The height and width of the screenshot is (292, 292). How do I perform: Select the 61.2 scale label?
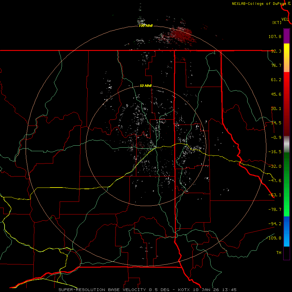(x=276, y=80)
